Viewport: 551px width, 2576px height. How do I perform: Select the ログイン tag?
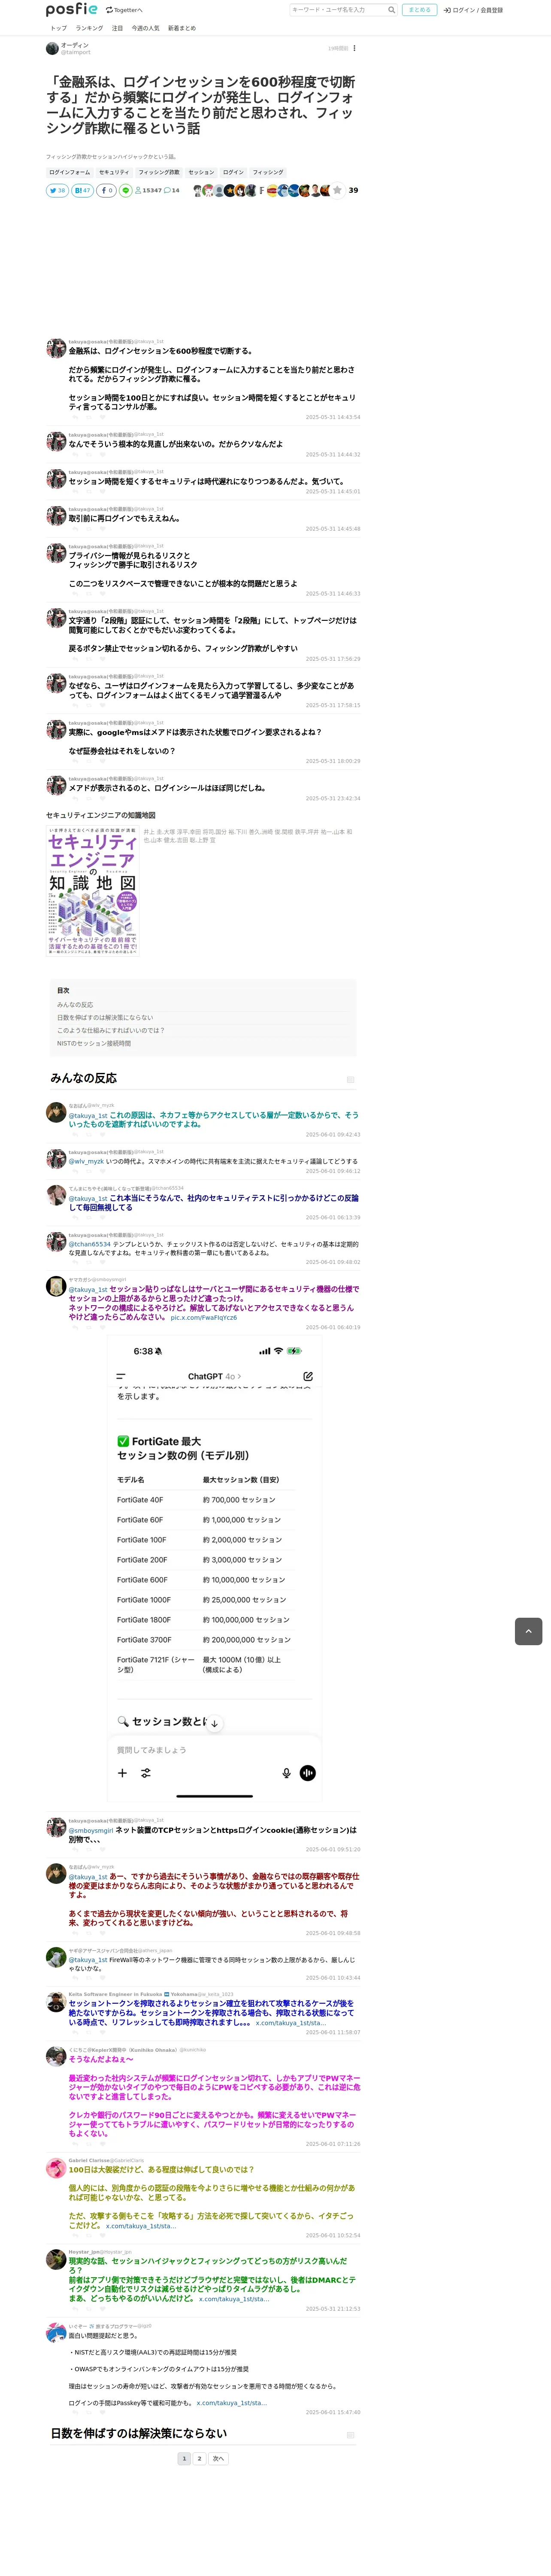coord(233,172)
